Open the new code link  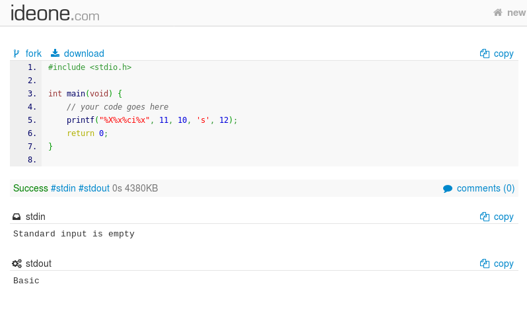[x=516, y=13]
